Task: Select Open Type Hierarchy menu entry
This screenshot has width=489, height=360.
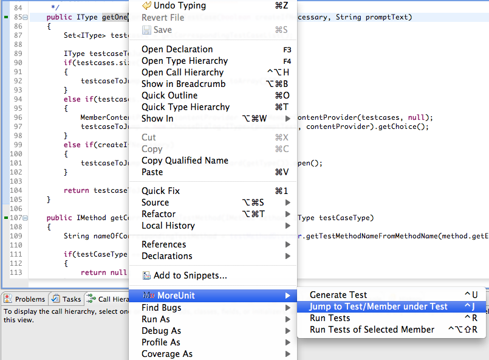Action: point(185,61)
